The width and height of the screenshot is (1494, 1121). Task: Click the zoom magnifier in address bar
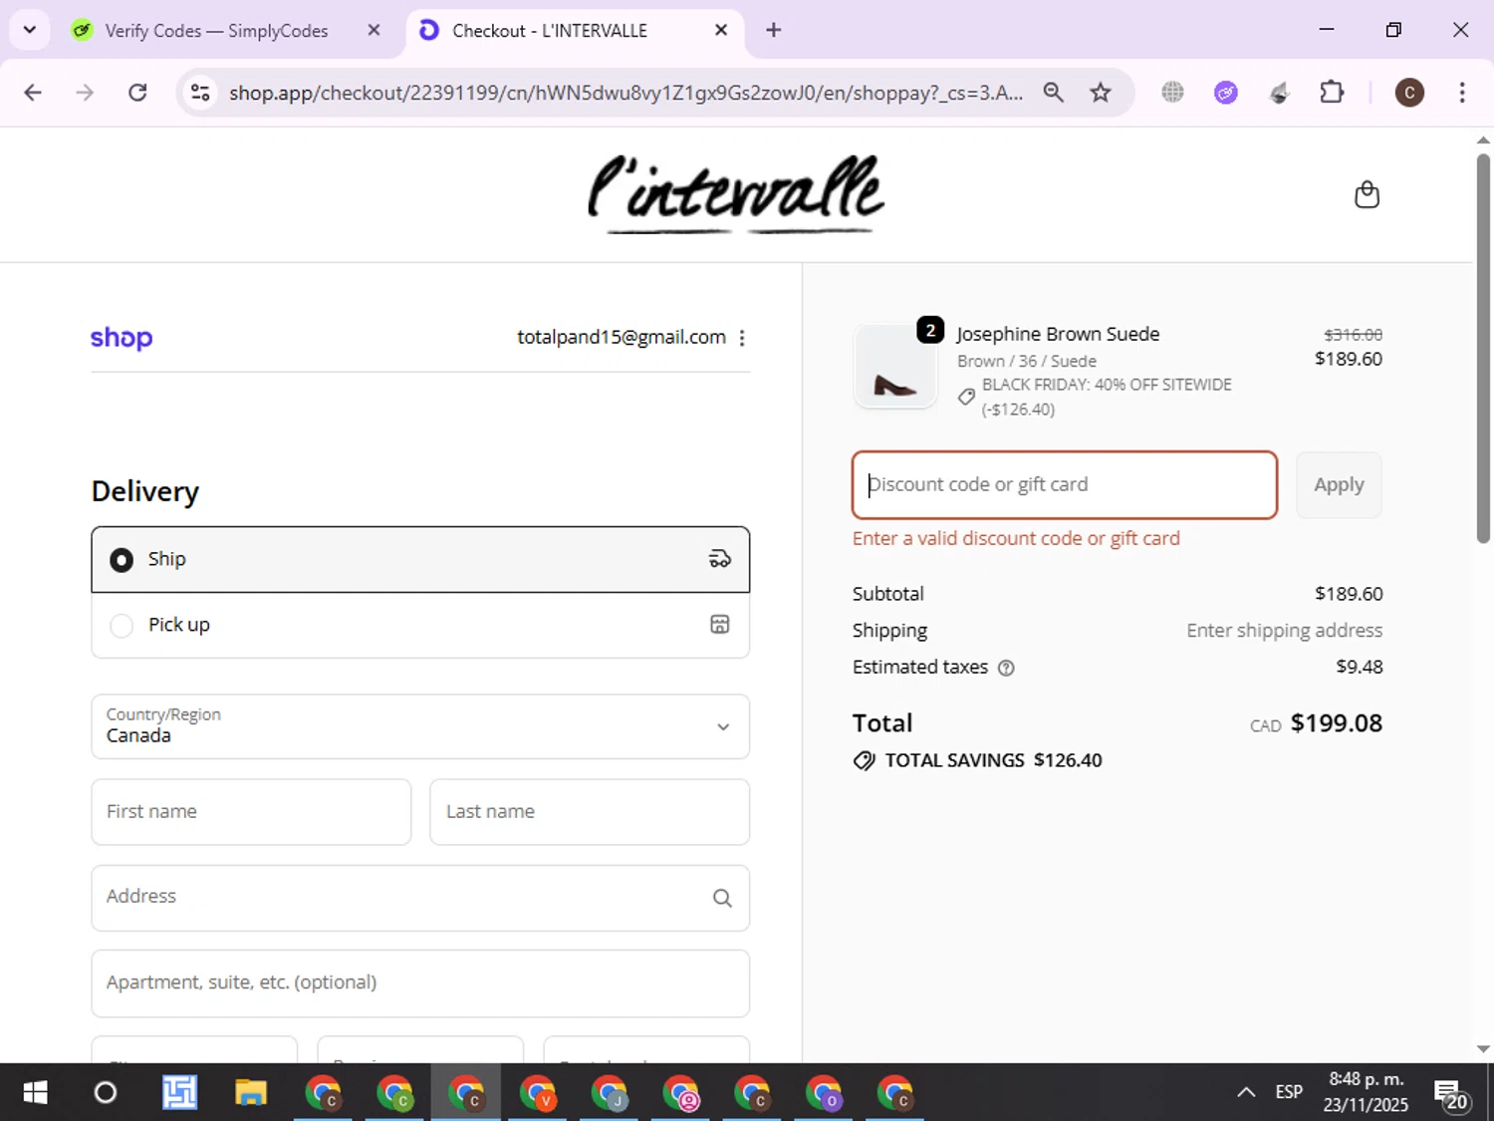click(1053, 93)
